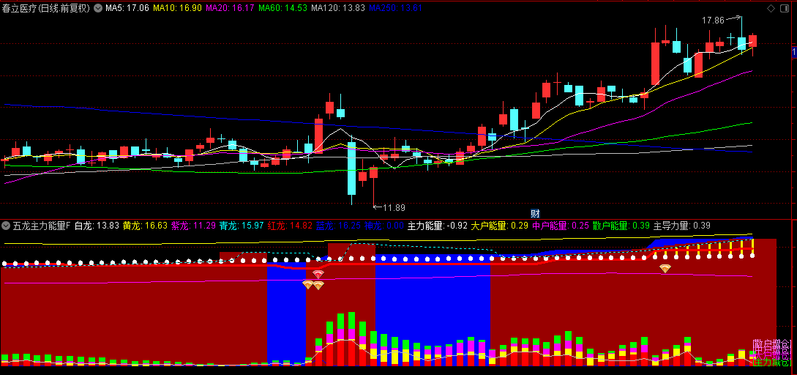Screen dimensions: 797x375
Task: Click the MA20: 16.17 label
Action: click(231, 8)
